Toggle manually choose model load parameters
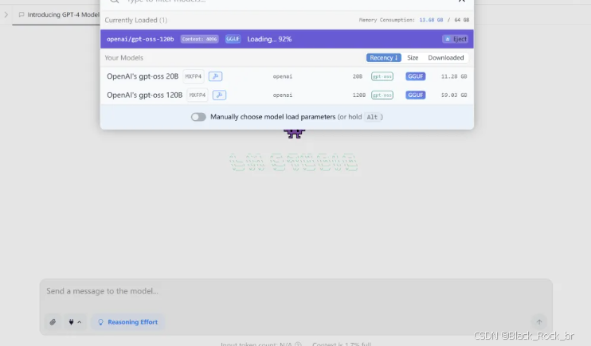This screenshot has height=346, width=591. click(198, 117)
